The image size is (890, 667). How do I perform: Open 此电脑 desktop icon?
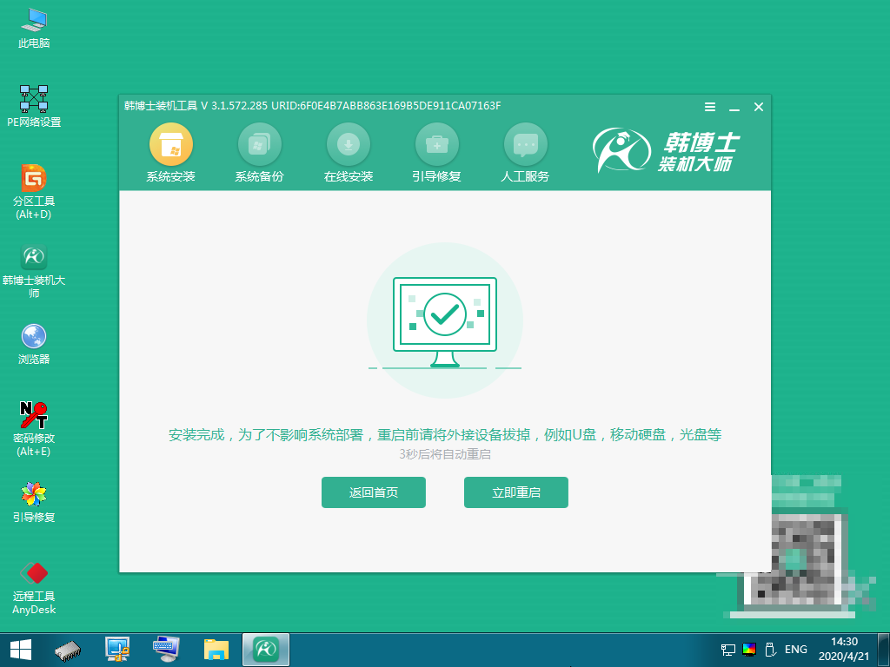point(34,29)
